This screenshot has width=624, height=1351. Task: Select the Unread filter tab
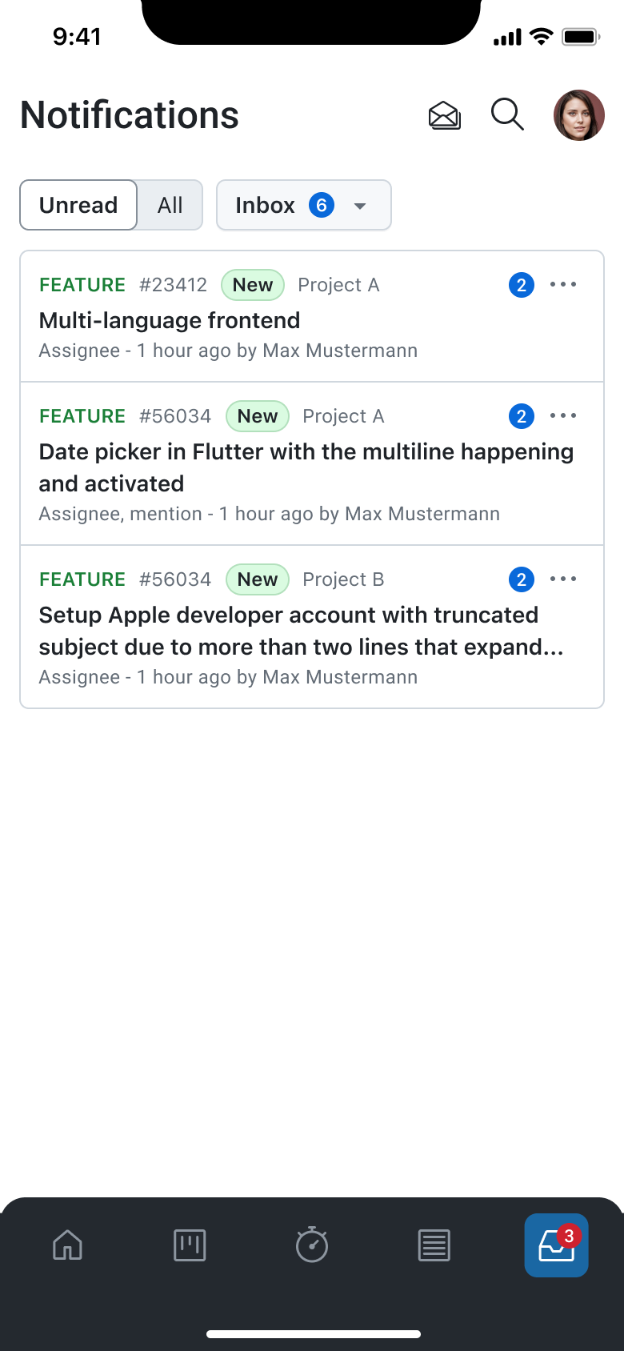click(78, 205)
